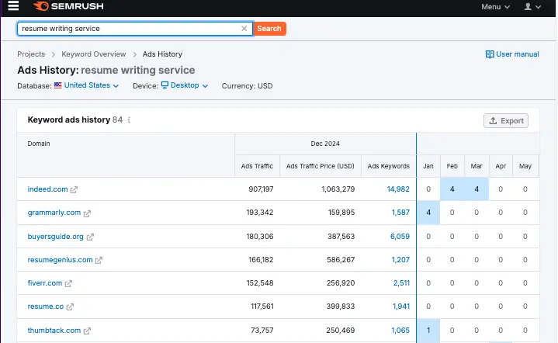Click the United States flag icon
Viewport: 558px width, 343px height.
click(x=57, y=85)
